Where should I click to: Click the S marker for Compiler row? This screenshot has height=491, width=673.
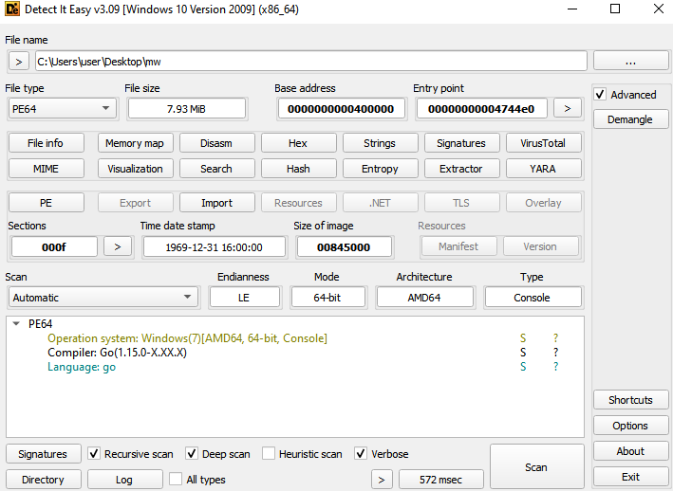tap(523, 353)
